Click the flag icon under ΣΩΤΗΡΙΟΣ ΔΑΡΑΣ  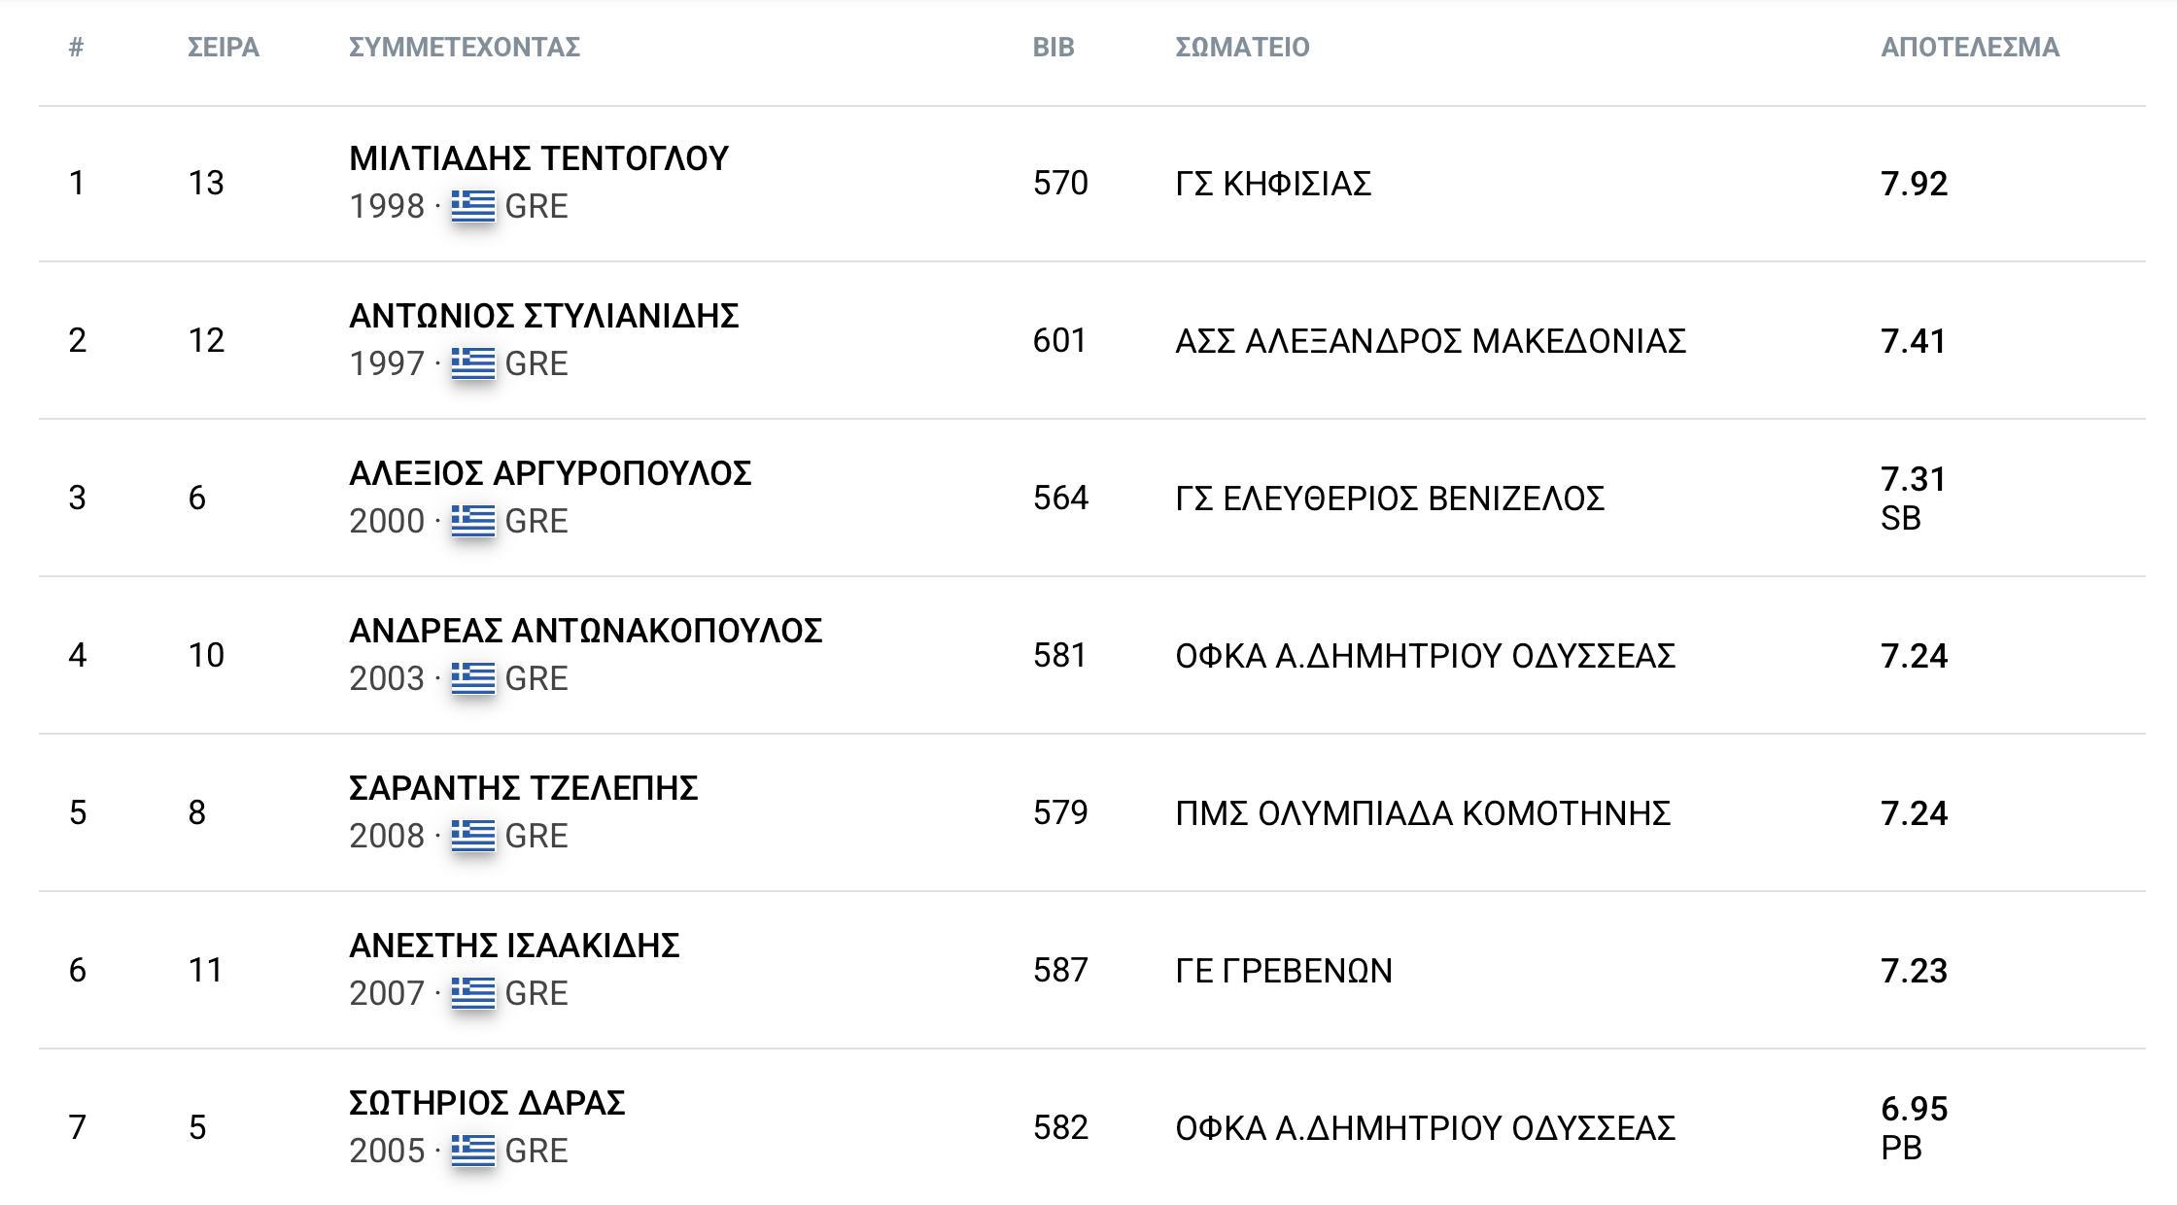473,1151
